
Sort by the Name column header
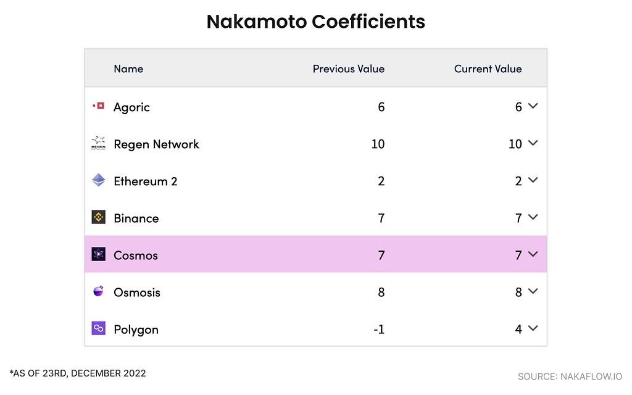click(x=128, y=69)
